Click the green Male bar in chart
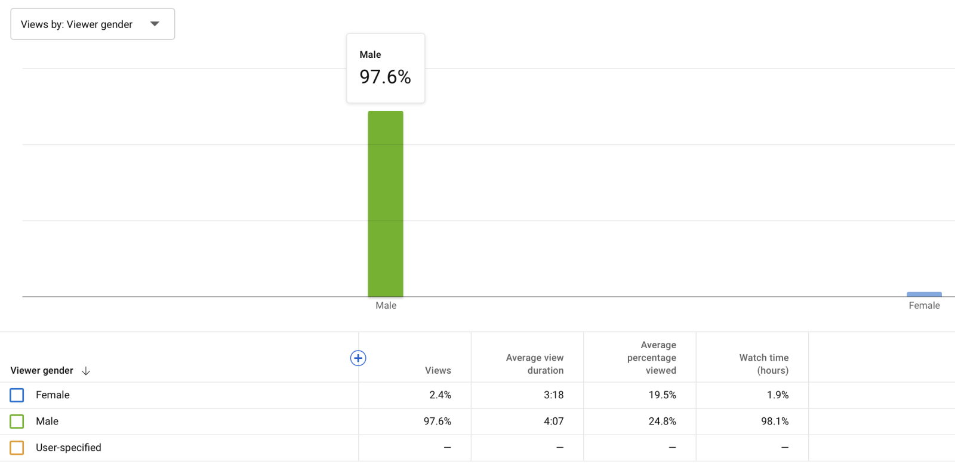Viewport: 955px width, 465px height. (x=386, y=204)
